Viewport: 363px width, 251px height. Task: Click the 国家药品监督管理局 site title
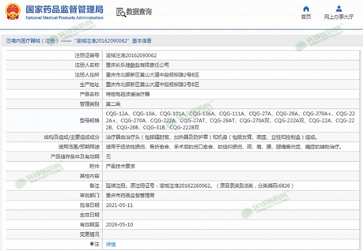click(64, 9)
